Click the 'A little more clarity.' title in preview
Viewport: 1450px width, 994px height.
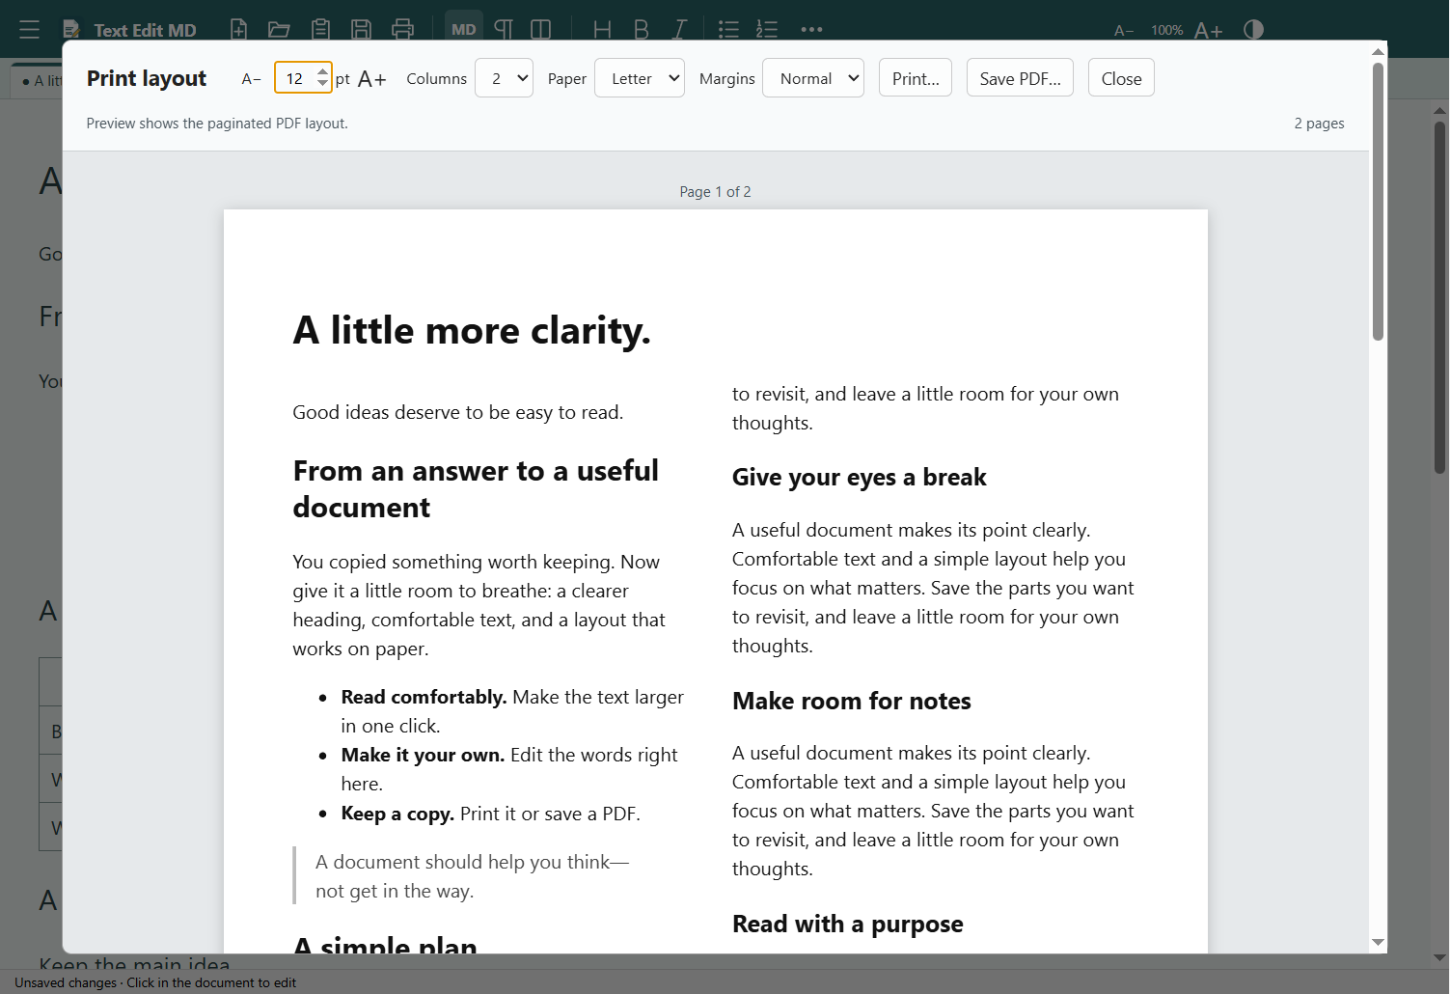(x=472, y=330)
